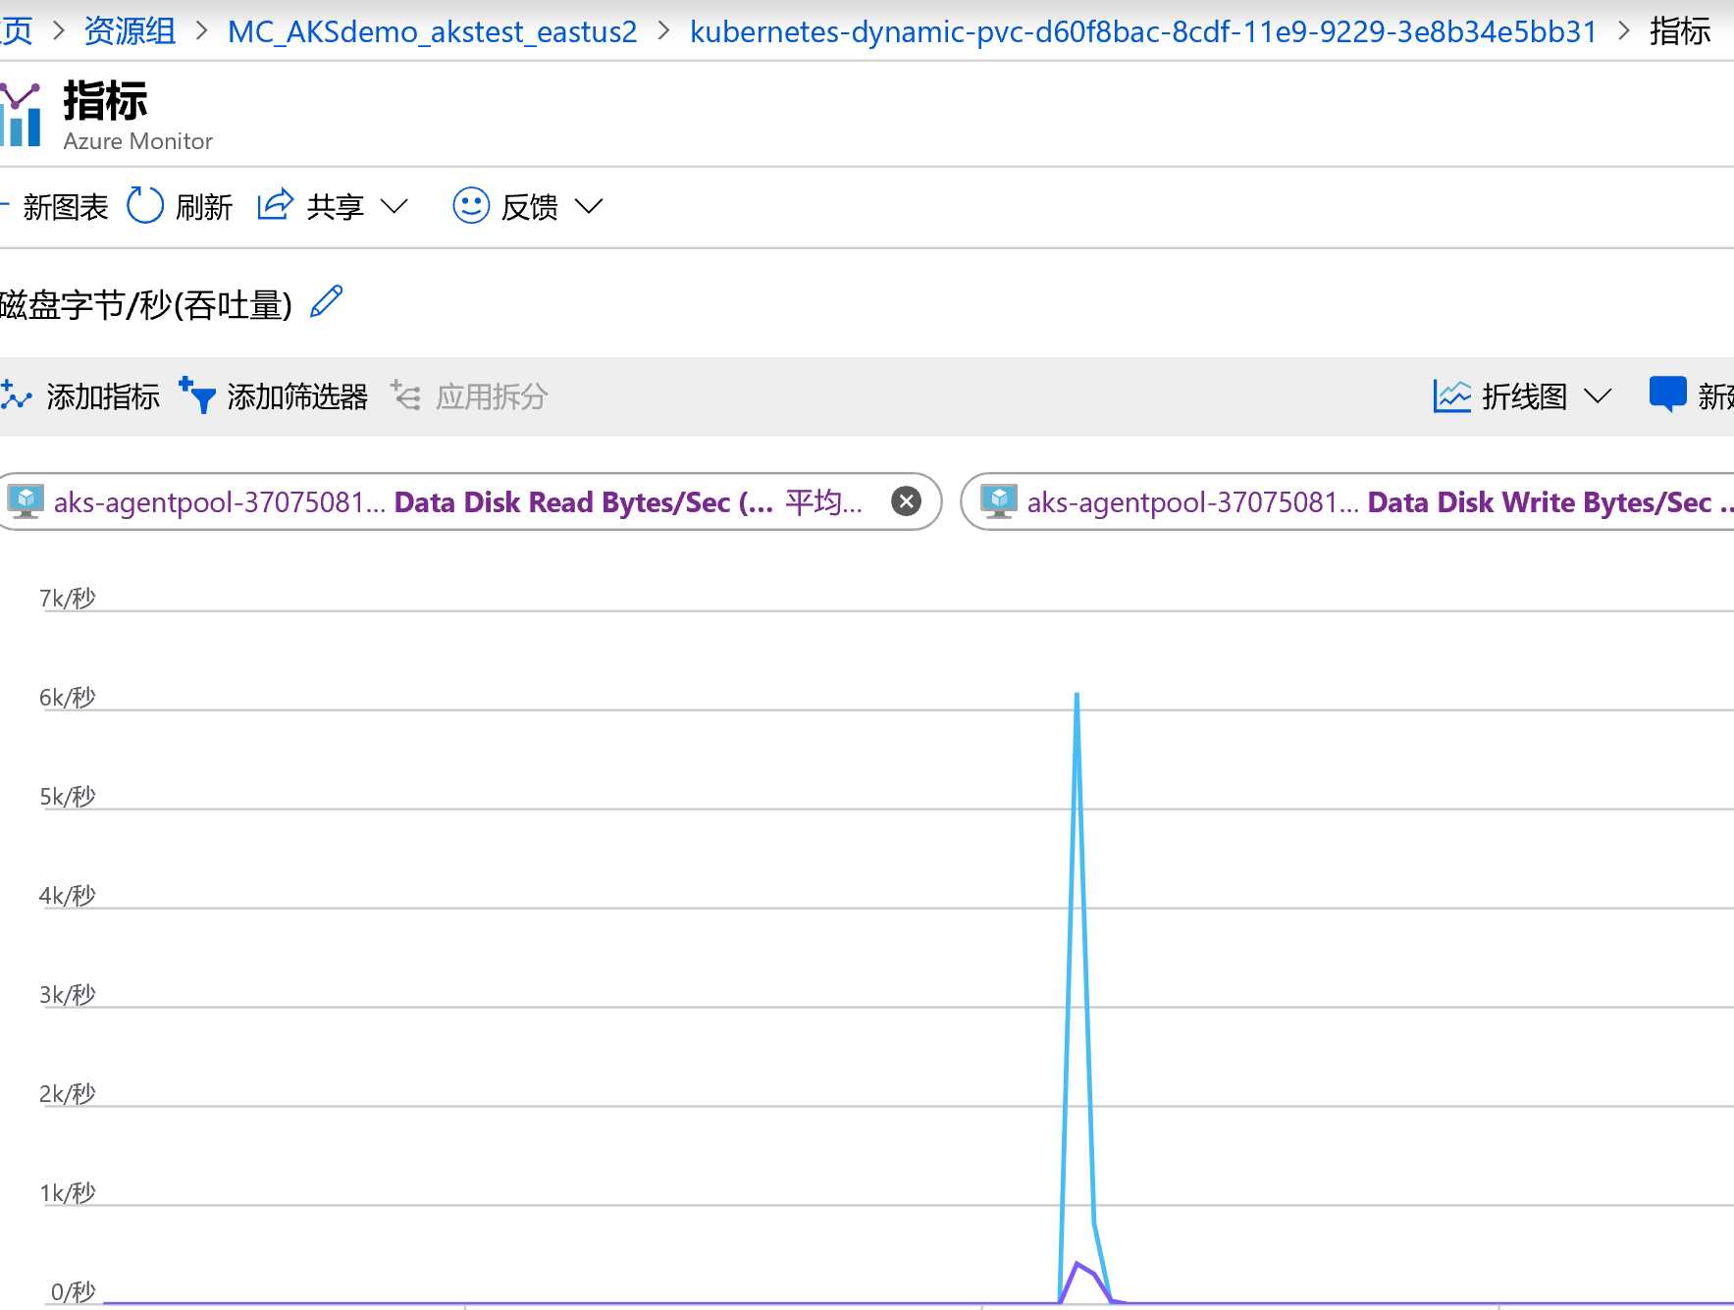This screenshot has width=1734, height=1310.
Task: Click the add filter funnel icon
Action: 197,395
